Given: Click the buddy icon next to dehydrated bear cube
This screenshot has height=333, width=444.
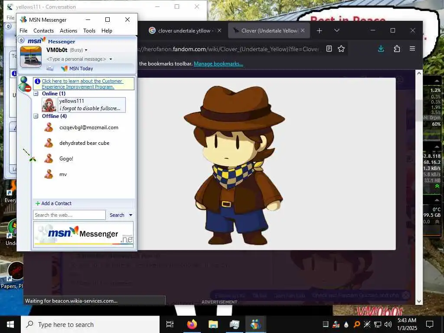Looking at the screenshot, I should (49, 143).
